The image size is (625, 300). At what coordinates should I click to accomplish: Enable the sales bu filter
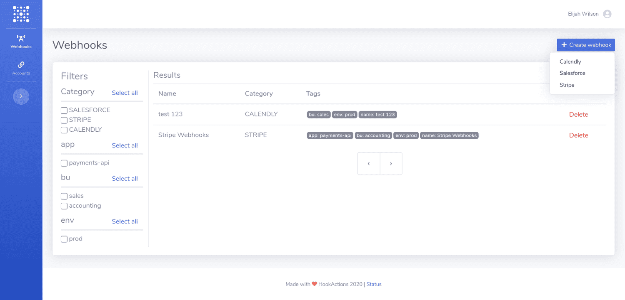[64, 196]
